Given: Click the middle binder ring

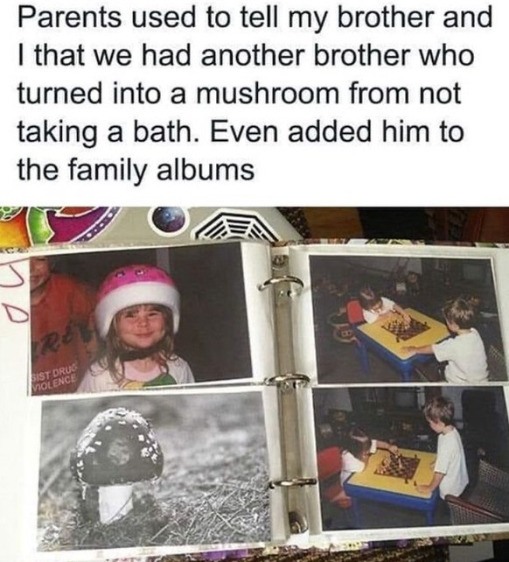Looking at the screenshot, I should [x=287, y=380].
